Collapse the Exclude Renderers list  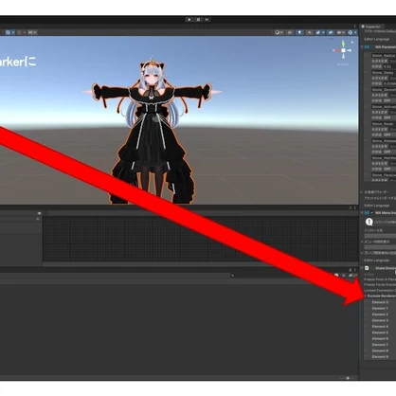(365, 296)
